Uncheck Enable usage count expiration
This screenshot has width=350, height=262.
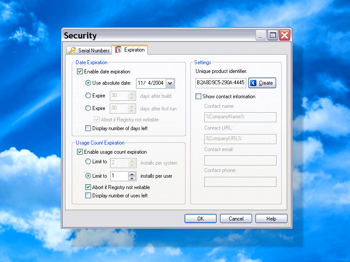pyautogui.click(x=80, y=152)
